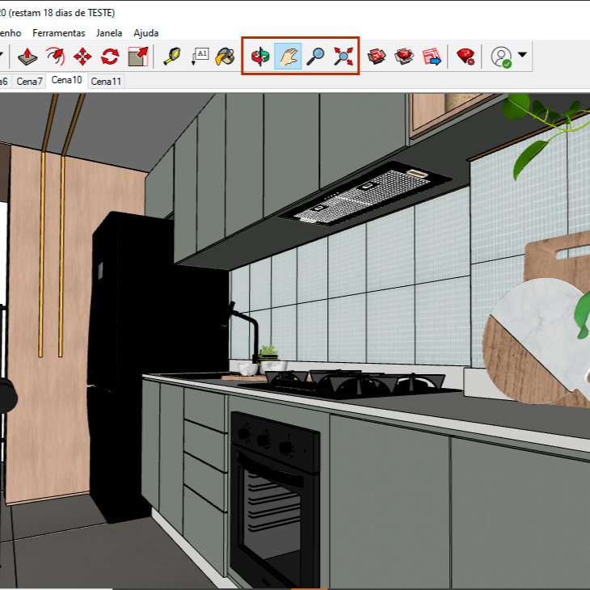Activate the Zoom magnifier tool
This screenshot has width=590, height=590.
[x=315, y=57]
